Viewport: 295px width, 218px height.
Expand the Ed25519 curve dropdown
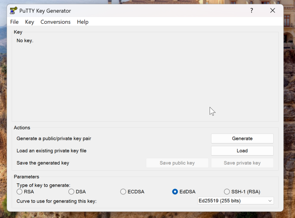(x=236, y=201)
